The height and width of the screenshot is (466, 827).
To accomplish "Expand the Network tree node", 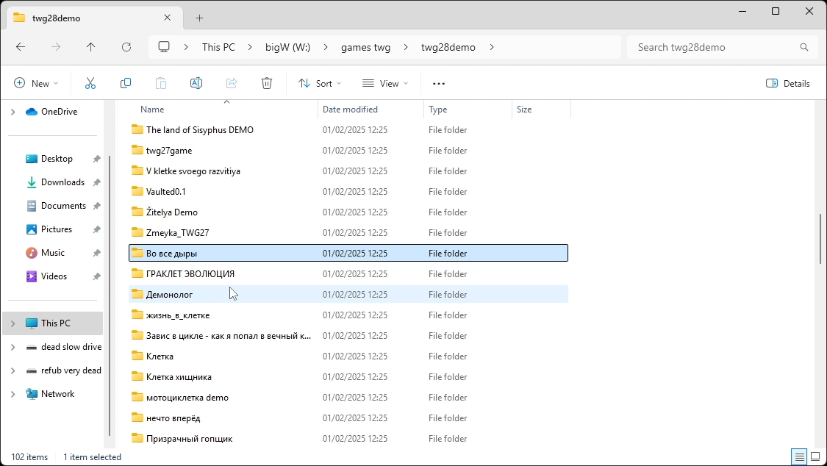I will click(12, 394).
